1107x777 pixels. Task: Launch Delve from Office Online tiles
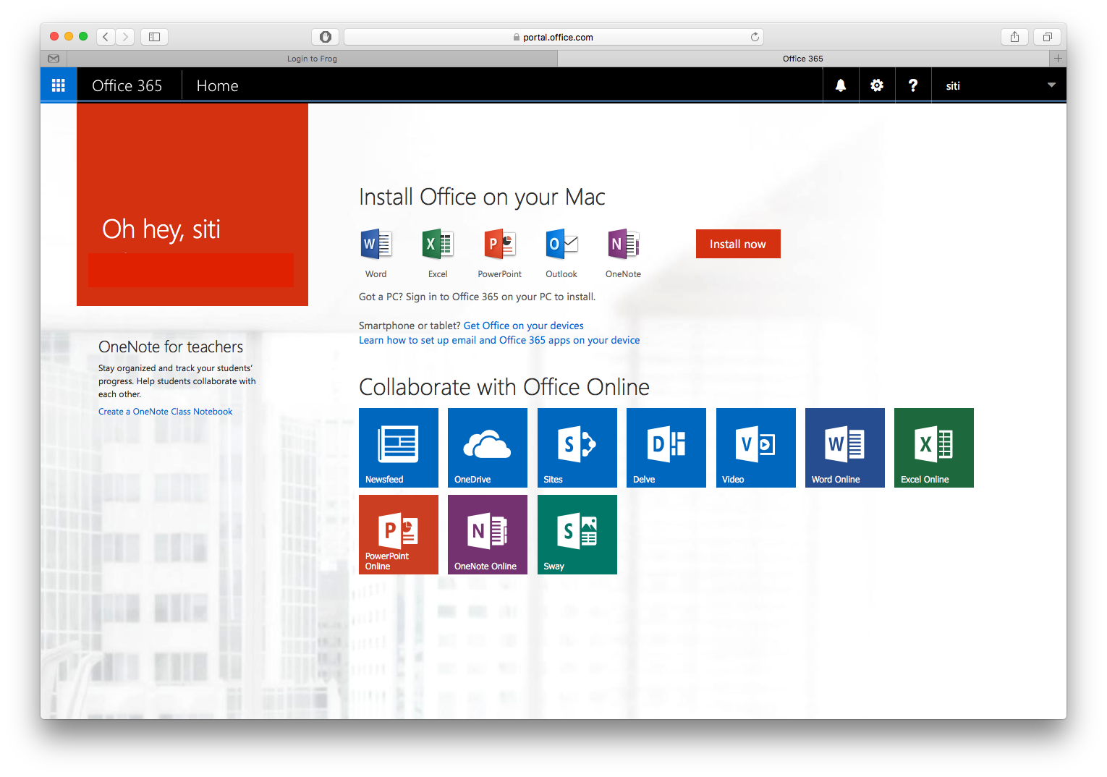click(x=666, y=447)
